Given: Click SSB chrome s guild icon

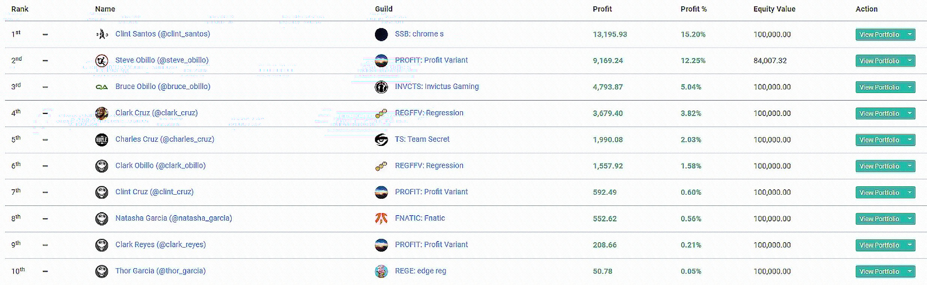Looking at the screenshot, I should click(x=381, y=34).
